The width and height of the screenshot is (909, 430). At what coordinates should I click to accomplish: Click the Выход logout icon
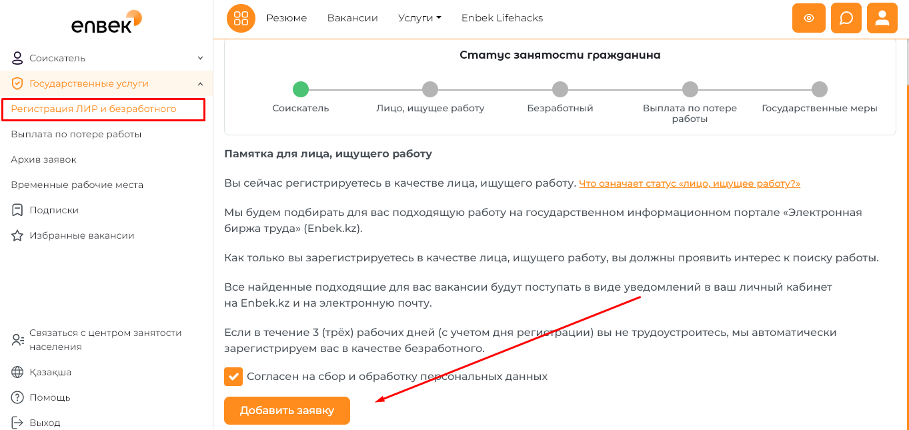[x=17, y=423]
